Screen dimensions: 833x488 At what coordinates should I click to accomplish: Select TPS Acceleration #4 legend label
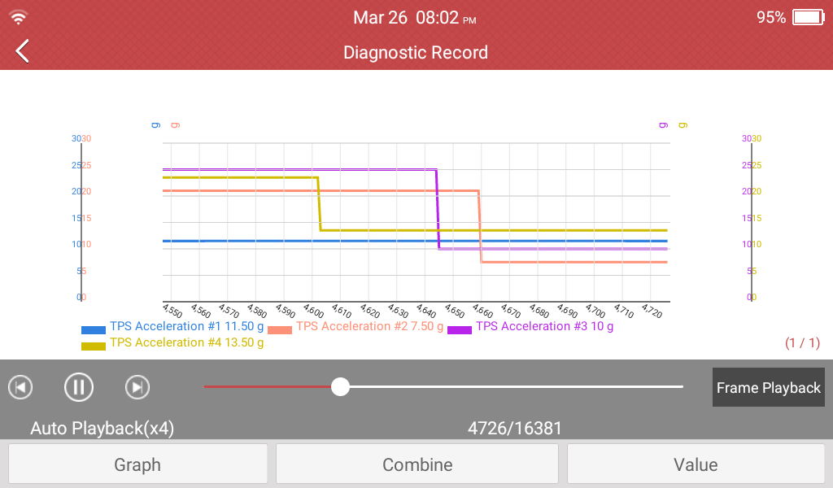186,342
